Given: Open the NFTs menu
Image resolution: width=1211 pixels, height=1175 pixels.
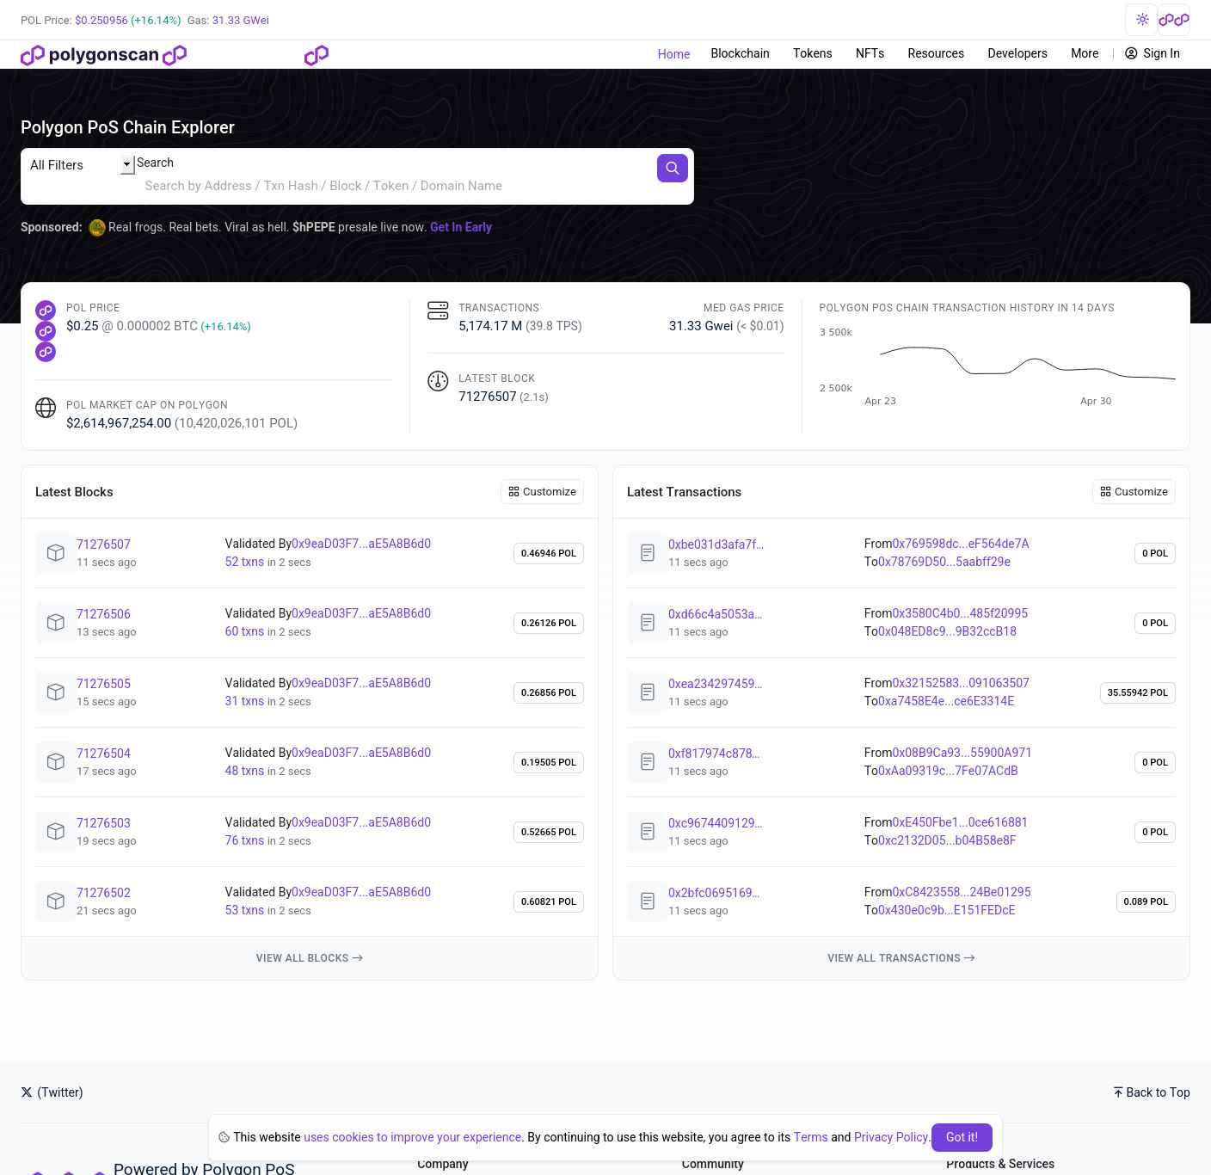Looking at the screenshot, I should coord(870,53).
